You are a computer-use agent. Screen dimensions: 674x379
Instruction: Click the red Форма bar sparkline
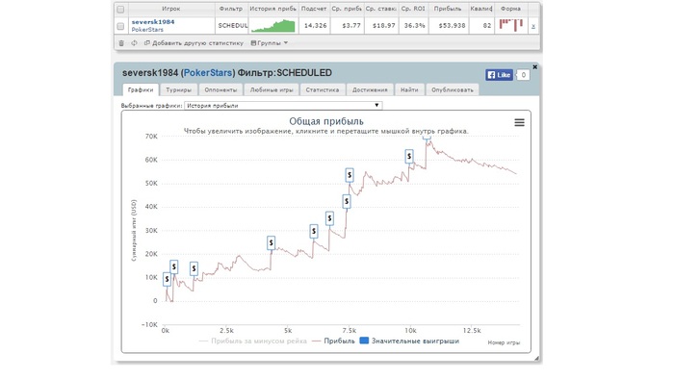click(x=511, y=25)
